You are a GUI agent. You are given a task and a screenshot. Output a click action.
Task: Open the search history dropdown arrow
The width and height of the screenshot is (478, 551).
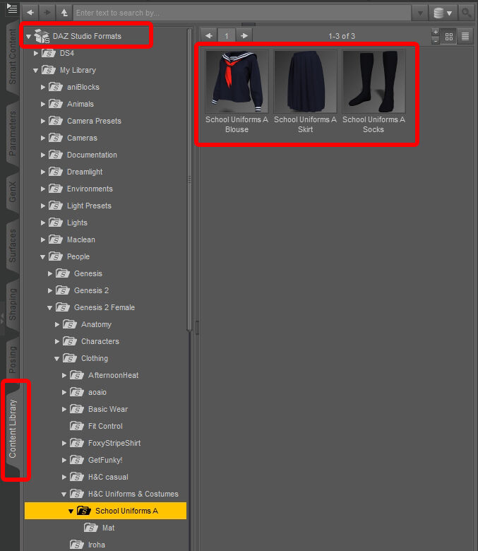[420, 13]
